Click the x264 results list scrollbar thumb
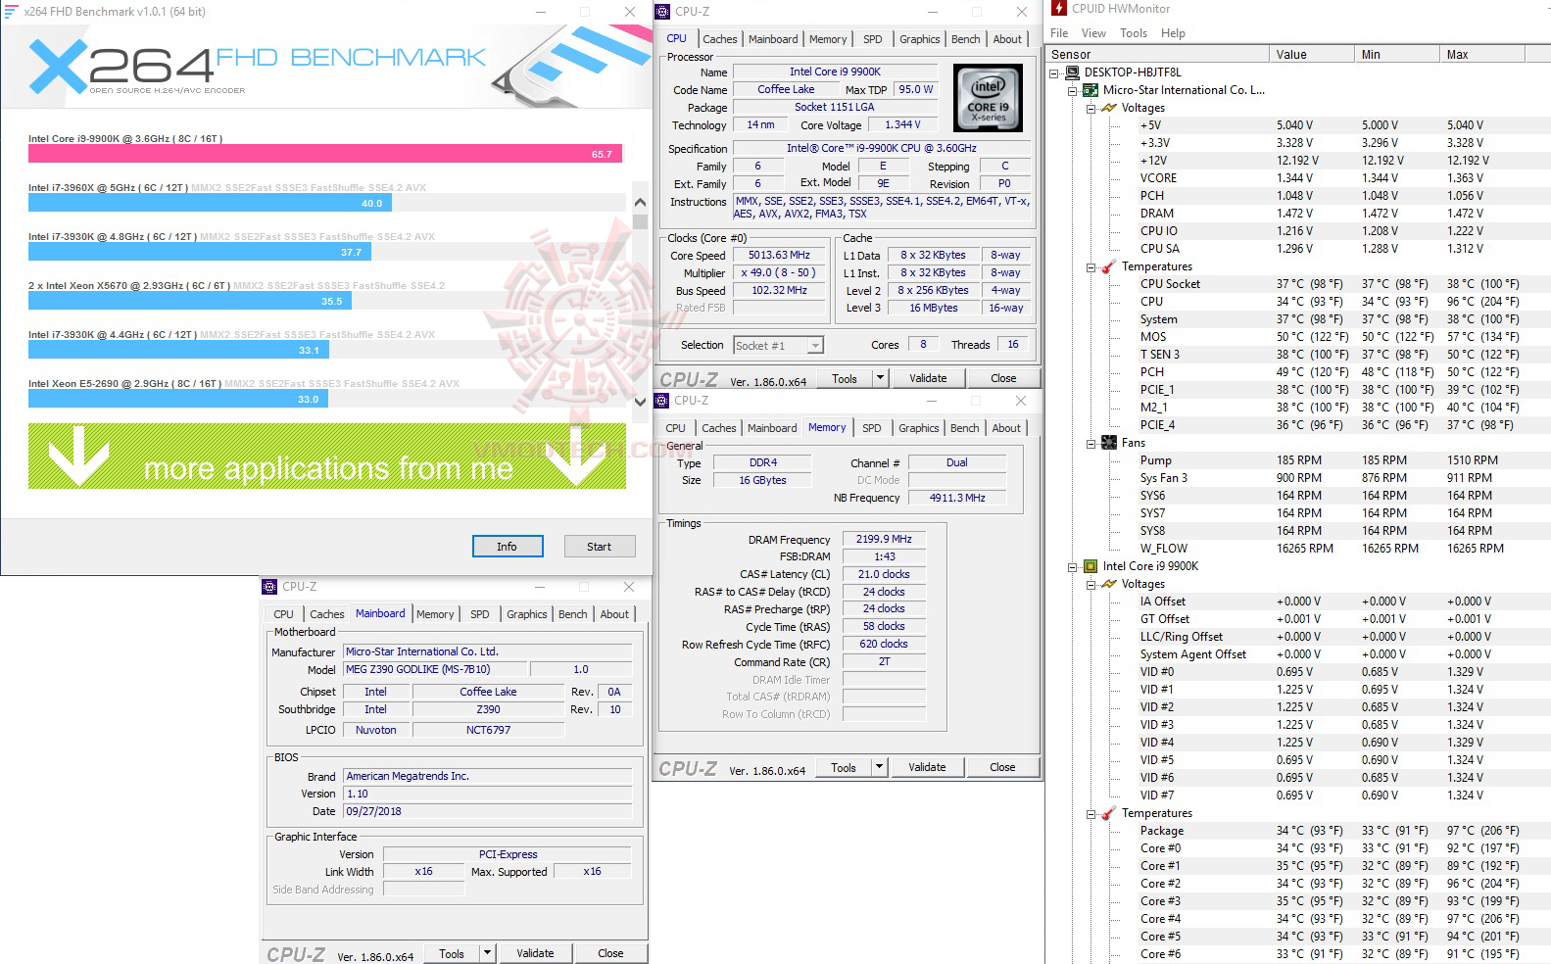Image resolution: width=1551 pixels, height=964 pixels. pyautogui.click(x=641, y=221)
